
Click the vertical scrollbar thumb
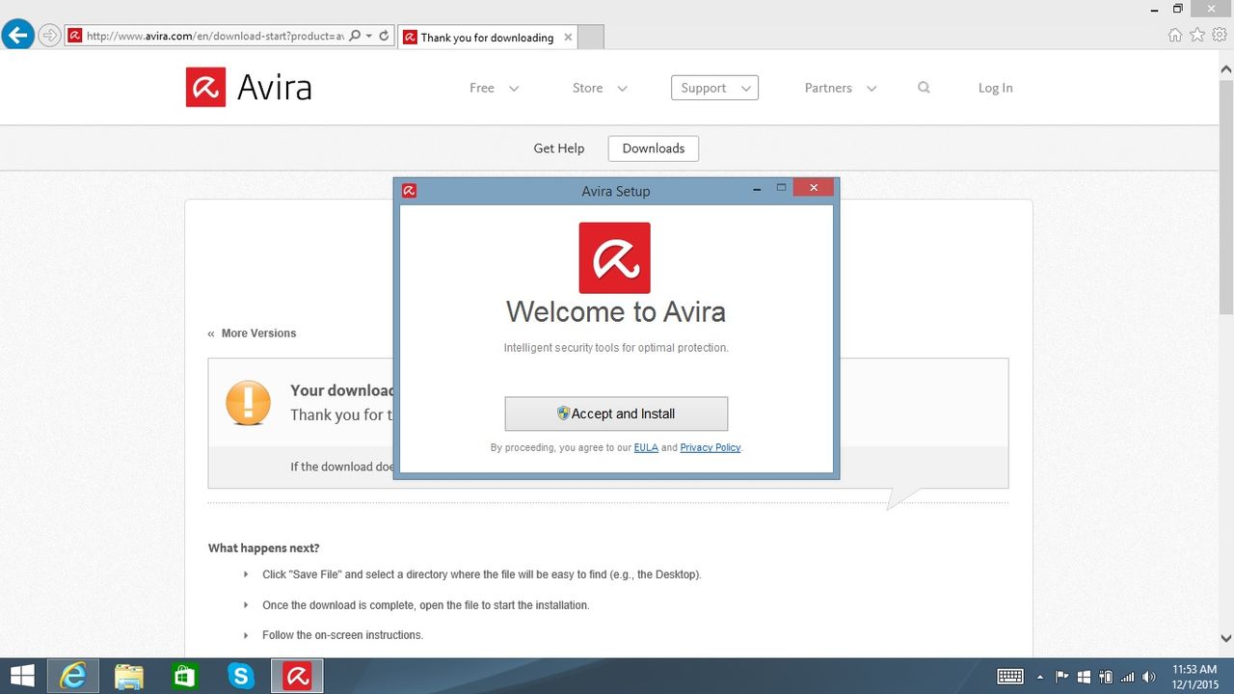pyautogui.click(x=1226, y=197)
